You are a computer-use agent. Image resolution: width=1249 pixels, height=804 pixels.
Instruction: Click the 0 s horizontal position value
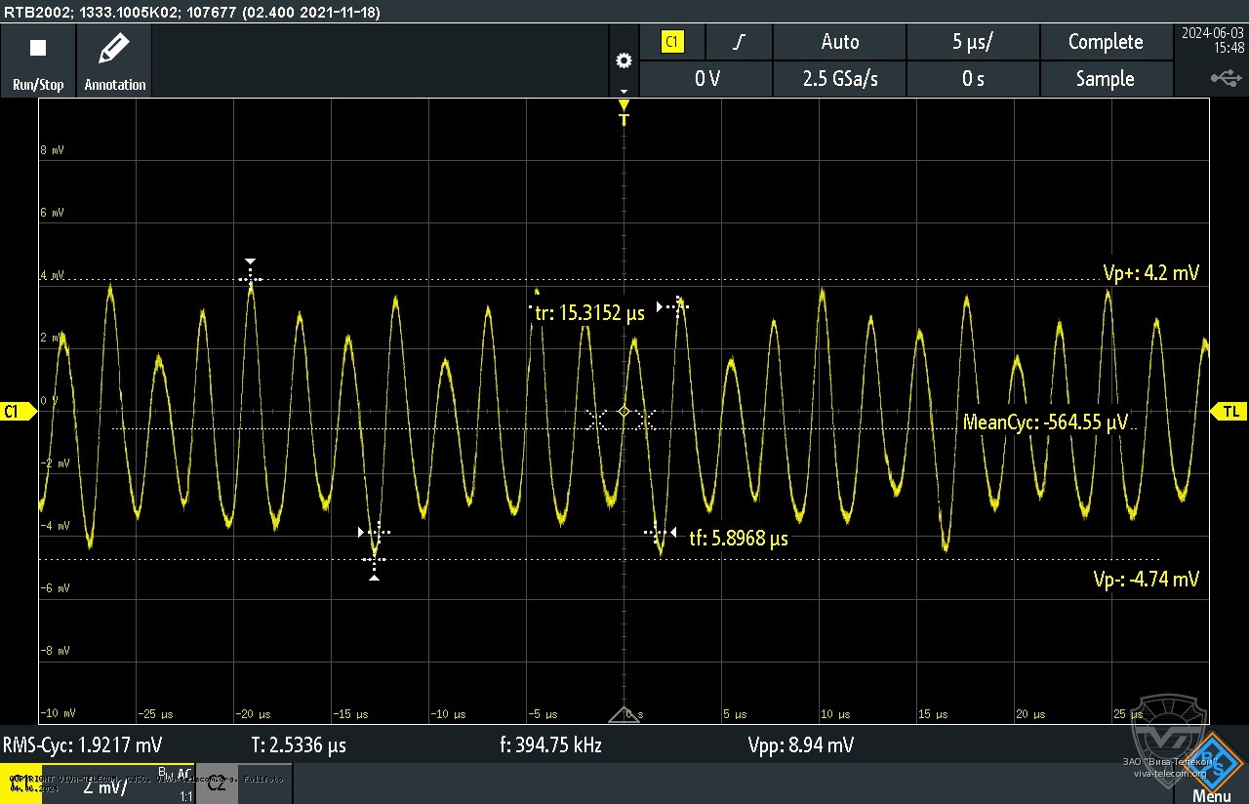(973, 79)
